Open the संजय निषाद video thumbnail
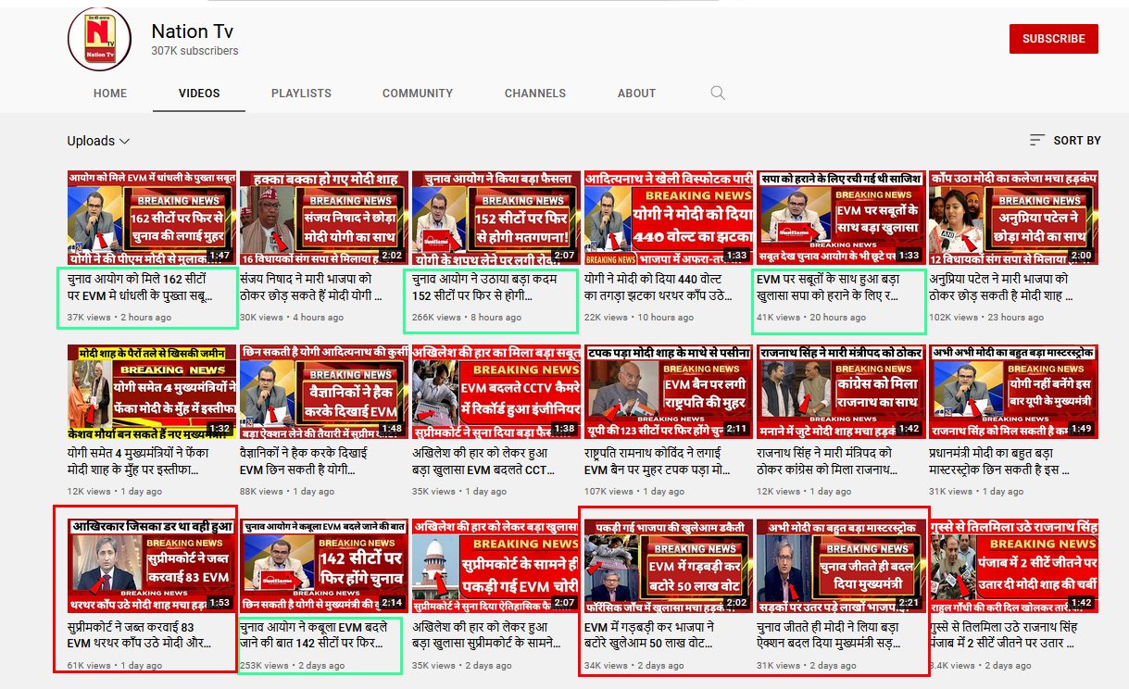 [x=322, y=218]
